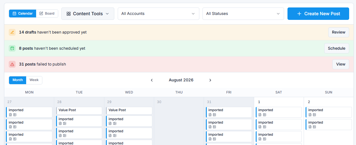Click document icon on first Wednesday 29 imported post
This screenshot has height=145, width=356.
110,124
